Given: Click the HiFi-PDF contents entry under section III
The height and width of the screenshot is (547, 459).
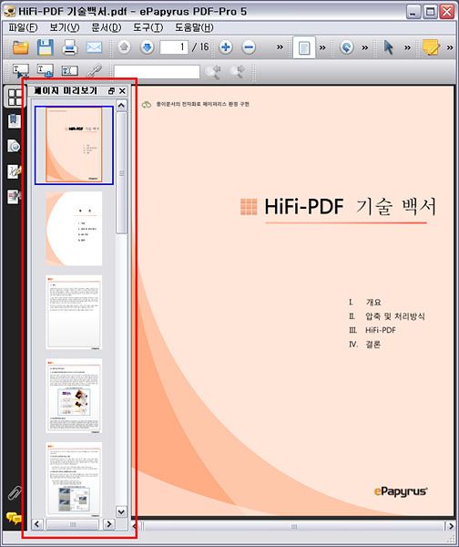Looking at the screenshot, I should tap(381, 330).
